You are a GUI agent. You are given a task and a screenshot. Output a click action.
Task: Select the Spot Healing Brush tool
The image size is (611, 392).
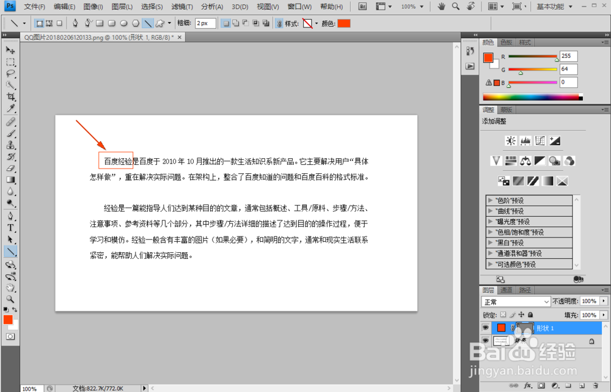coord(10,122)
